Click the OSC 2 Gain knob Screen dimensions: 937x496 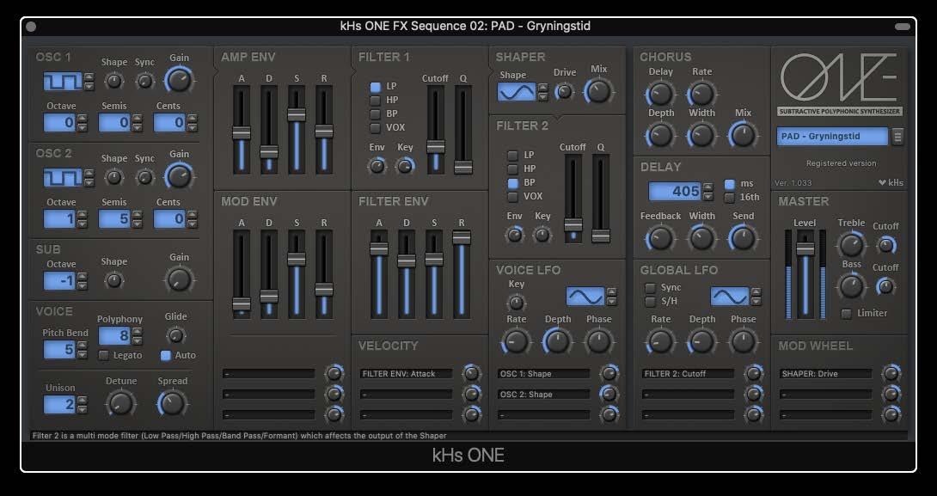(179, 176)
